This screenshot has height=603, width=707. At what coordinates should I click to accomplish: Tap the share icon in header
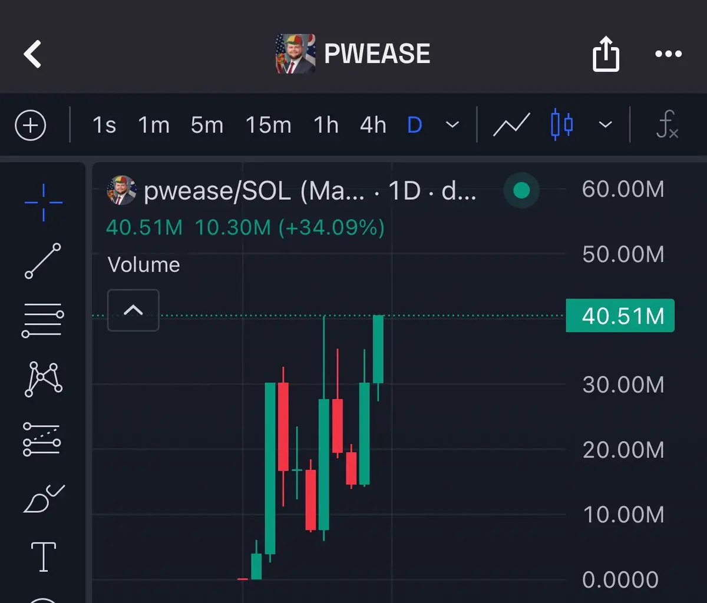[606, 54]
